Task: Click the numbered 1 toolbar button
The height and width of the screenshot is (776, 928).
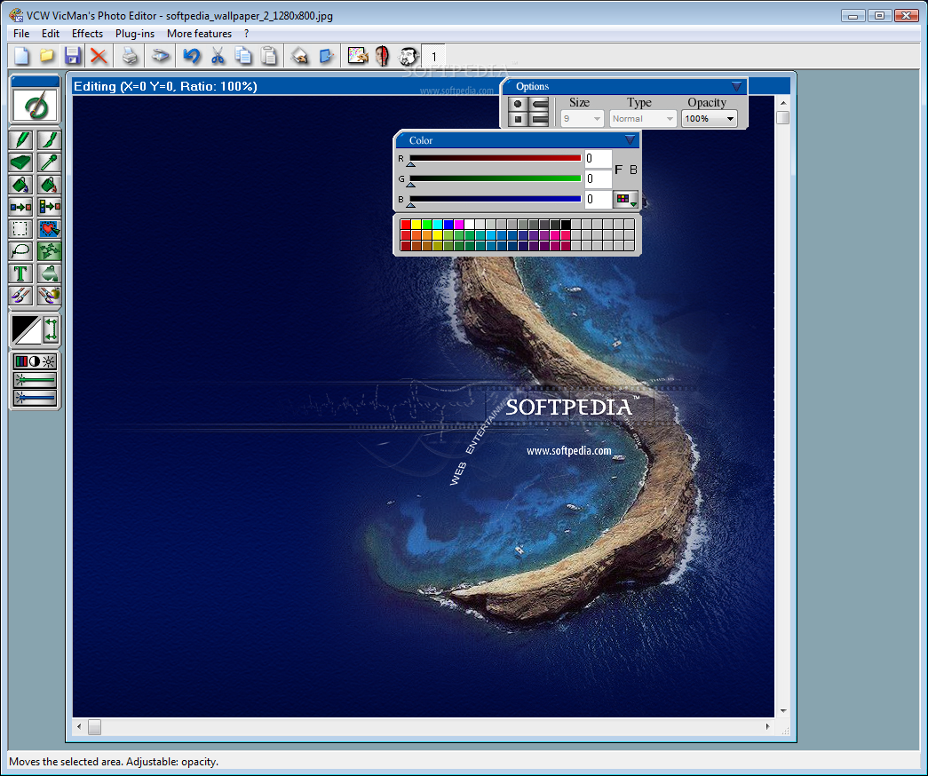Action: pos(434,56)
